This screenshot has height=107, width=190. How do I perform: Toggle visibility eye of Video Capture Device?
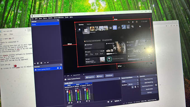coord(58,68)
